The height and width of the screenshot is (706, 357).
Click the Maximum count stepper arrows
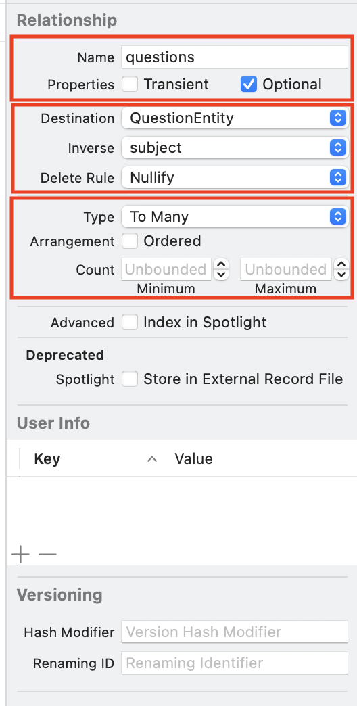pos(341,269)
